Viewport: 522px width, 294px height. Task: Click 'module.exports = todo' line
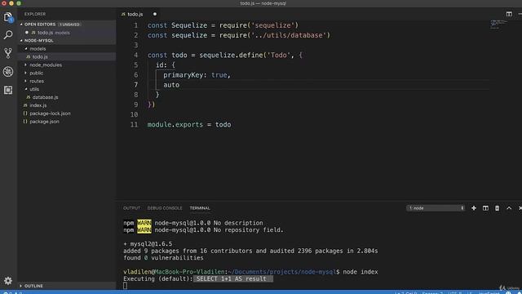[189, 125]
